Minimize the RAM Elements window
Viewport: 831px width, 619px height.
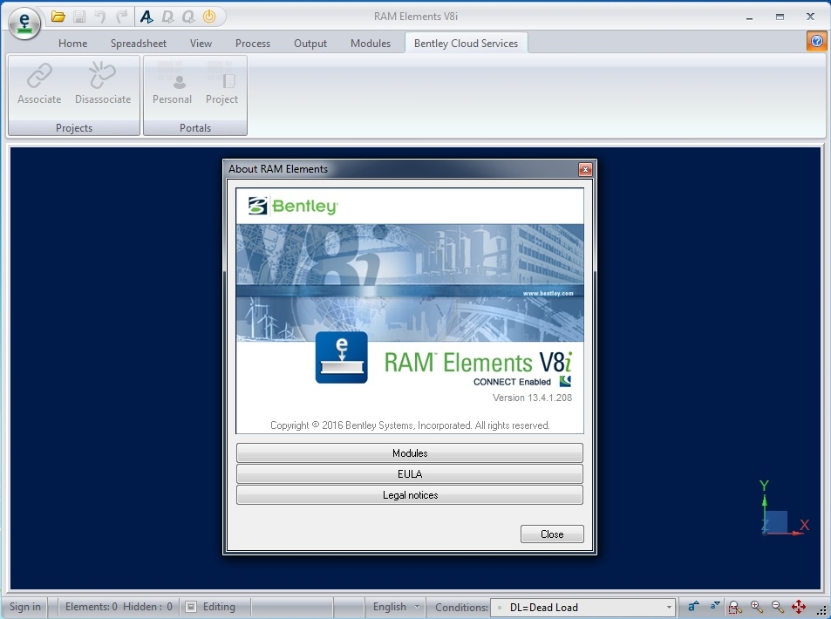749,17
